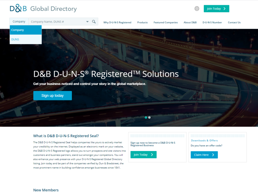The image size is (258, 194).
Task: Choose DUNS from the search type list
Action: click(26, 39)
